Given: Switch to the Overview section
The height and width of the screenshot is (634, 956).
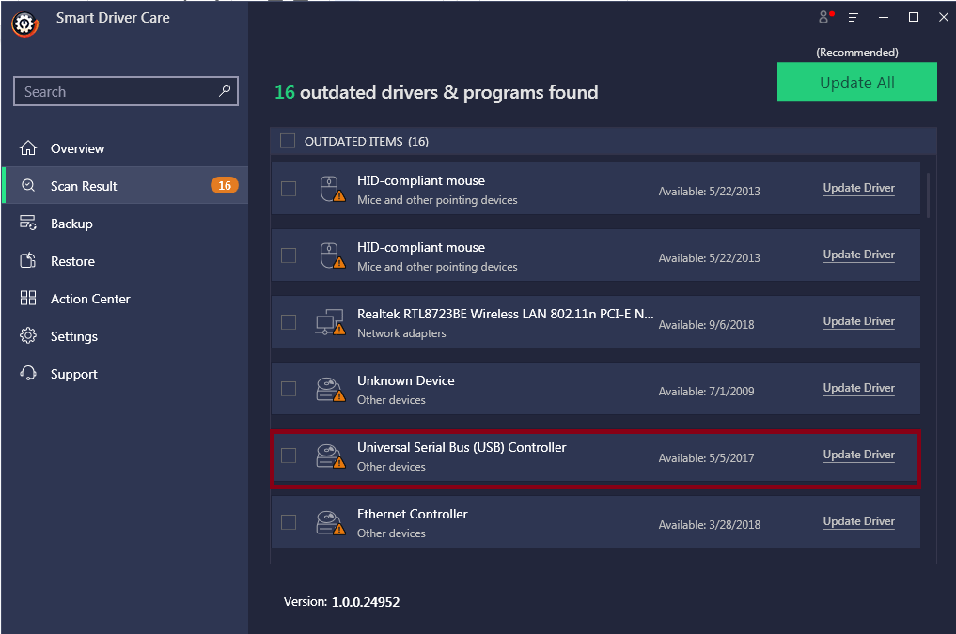Looking at the screenshot, I should (80, 147).
